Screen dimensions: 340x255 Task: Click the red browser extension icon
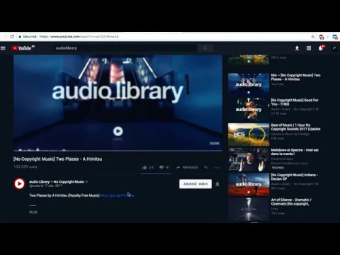pyautogui.click(x=321, y=37)
